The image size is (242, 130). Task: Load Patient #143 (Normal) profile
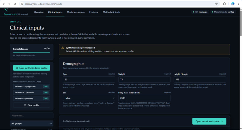point(46,92)
